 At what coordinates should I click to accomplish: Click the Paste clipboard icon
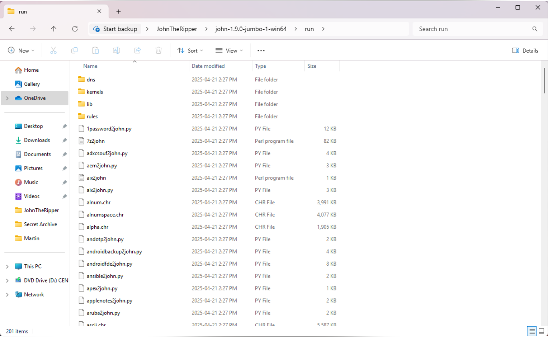click(x=95, y=51)
